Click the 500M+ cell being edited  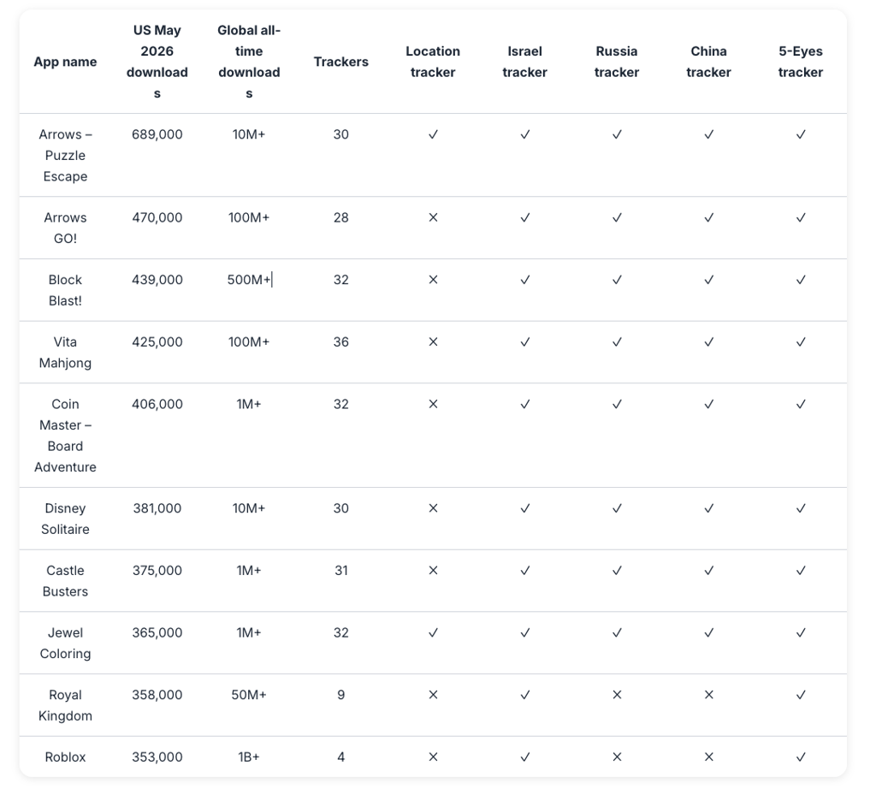tap(249, 280)
